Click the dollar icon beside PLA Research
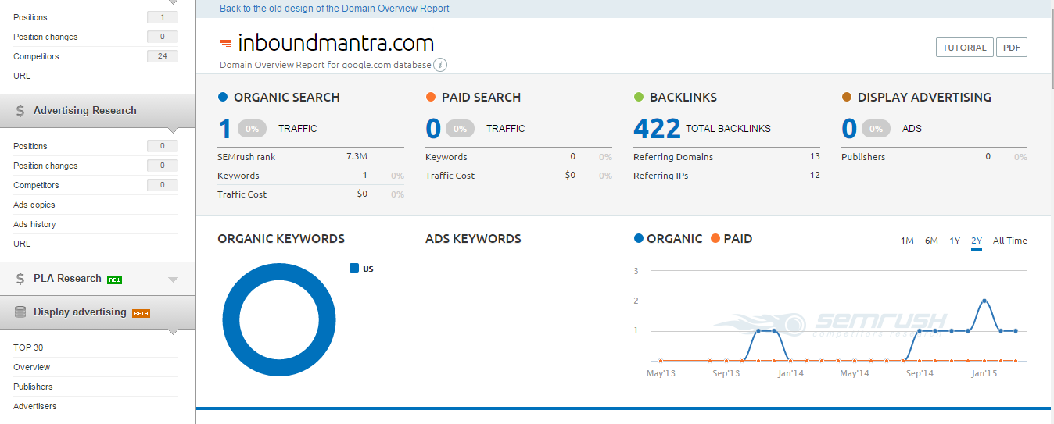1054x424 pixels. (20, 279)
